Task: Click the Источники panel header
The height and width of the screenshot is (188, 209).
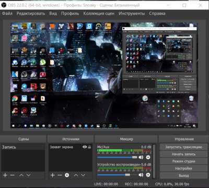Action: pyautogui.click(x=71, y=139)
